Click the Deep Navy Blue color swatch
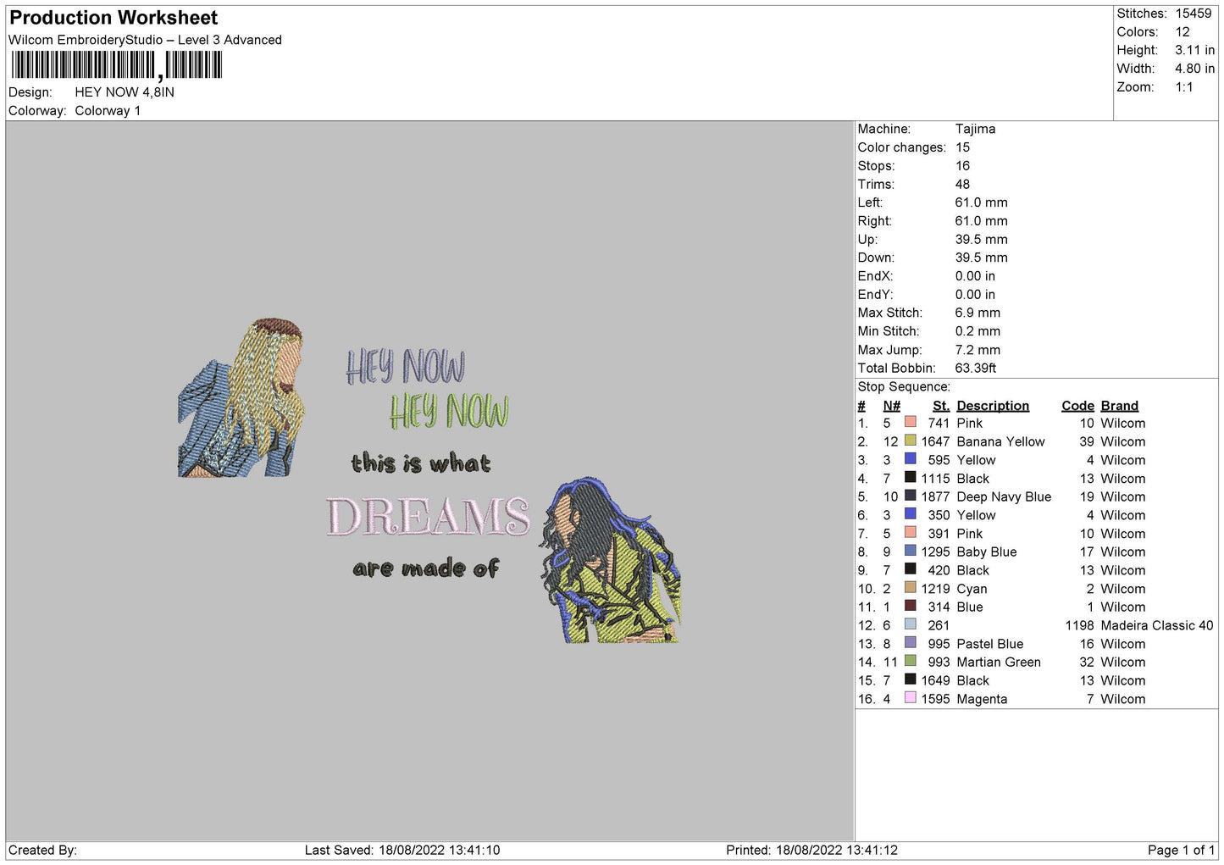 910,496
